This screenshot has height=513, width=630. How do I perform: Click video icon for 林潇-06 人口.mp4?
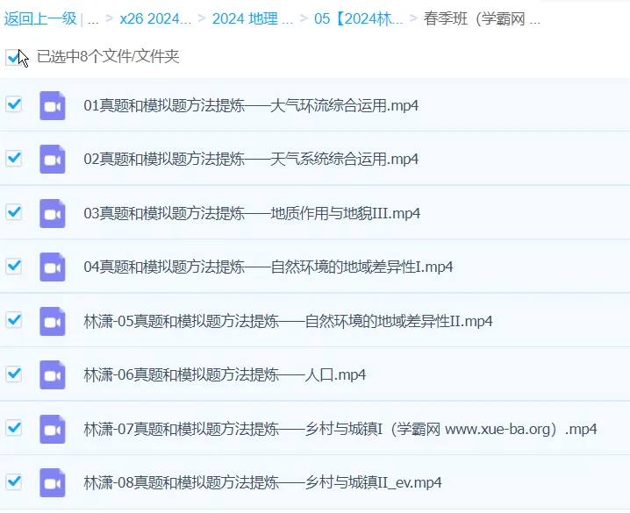click(53, 374)
